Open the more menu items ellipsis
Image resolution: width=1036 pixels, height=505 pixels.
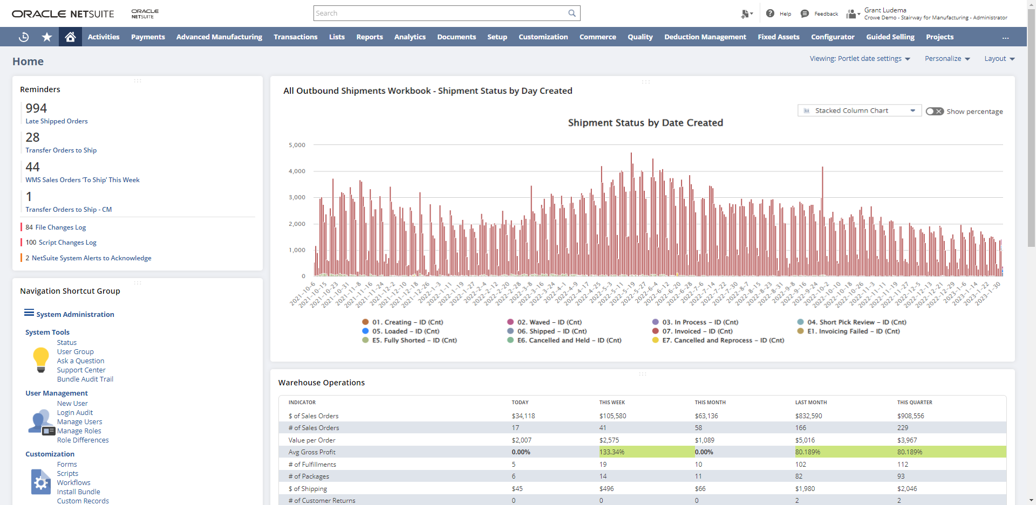tap(1005, 38)
